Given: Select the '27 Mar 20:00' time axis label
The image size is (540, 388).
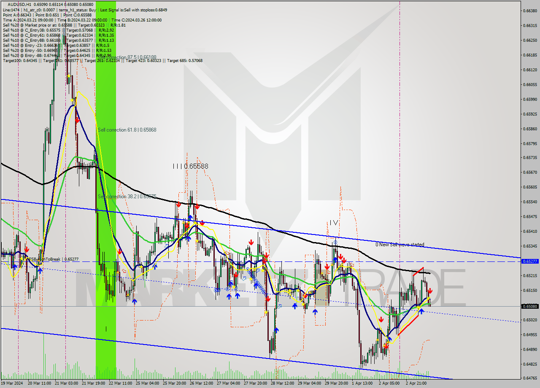Looking at the screenshot, I should (x=255, y=383).
